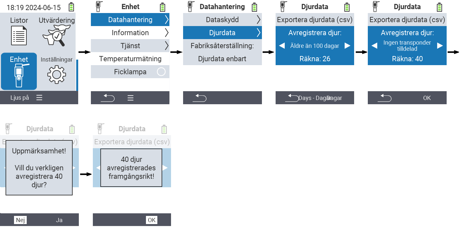
Task: Click back arrow in Enhet screen
Action: (x=108, y=98)
